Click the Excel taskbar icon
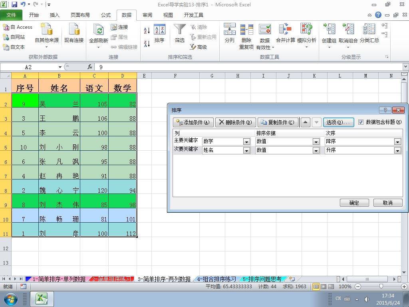This screenshot has height=307, width=409. point(42,299)
